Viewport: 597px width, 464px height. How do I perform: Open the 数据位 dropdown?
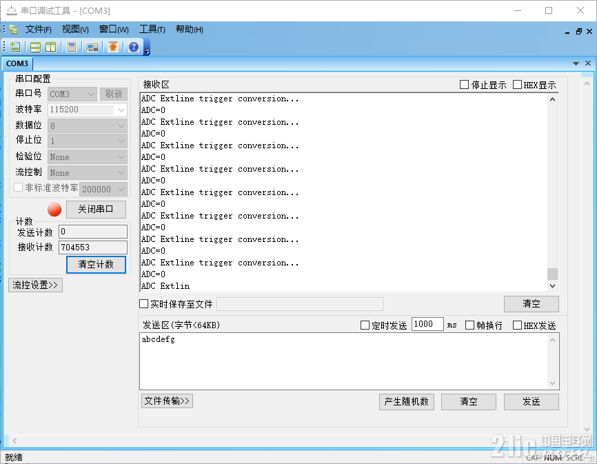click(x=87, y=125)
